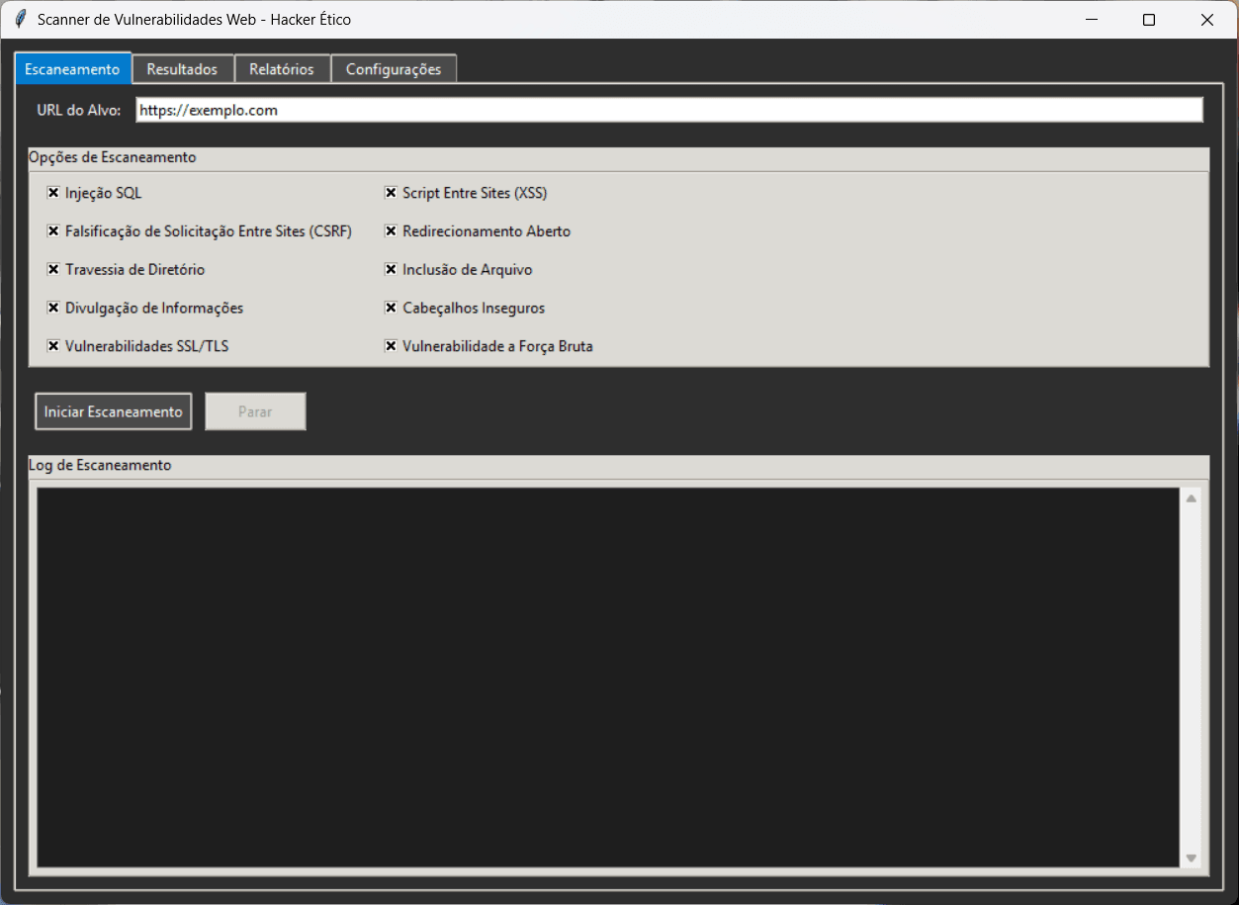This screenshot has width=1239, height=905.
Task: Maximize the scanner window
Action: pyautogui.click(x=1149, y=19)
